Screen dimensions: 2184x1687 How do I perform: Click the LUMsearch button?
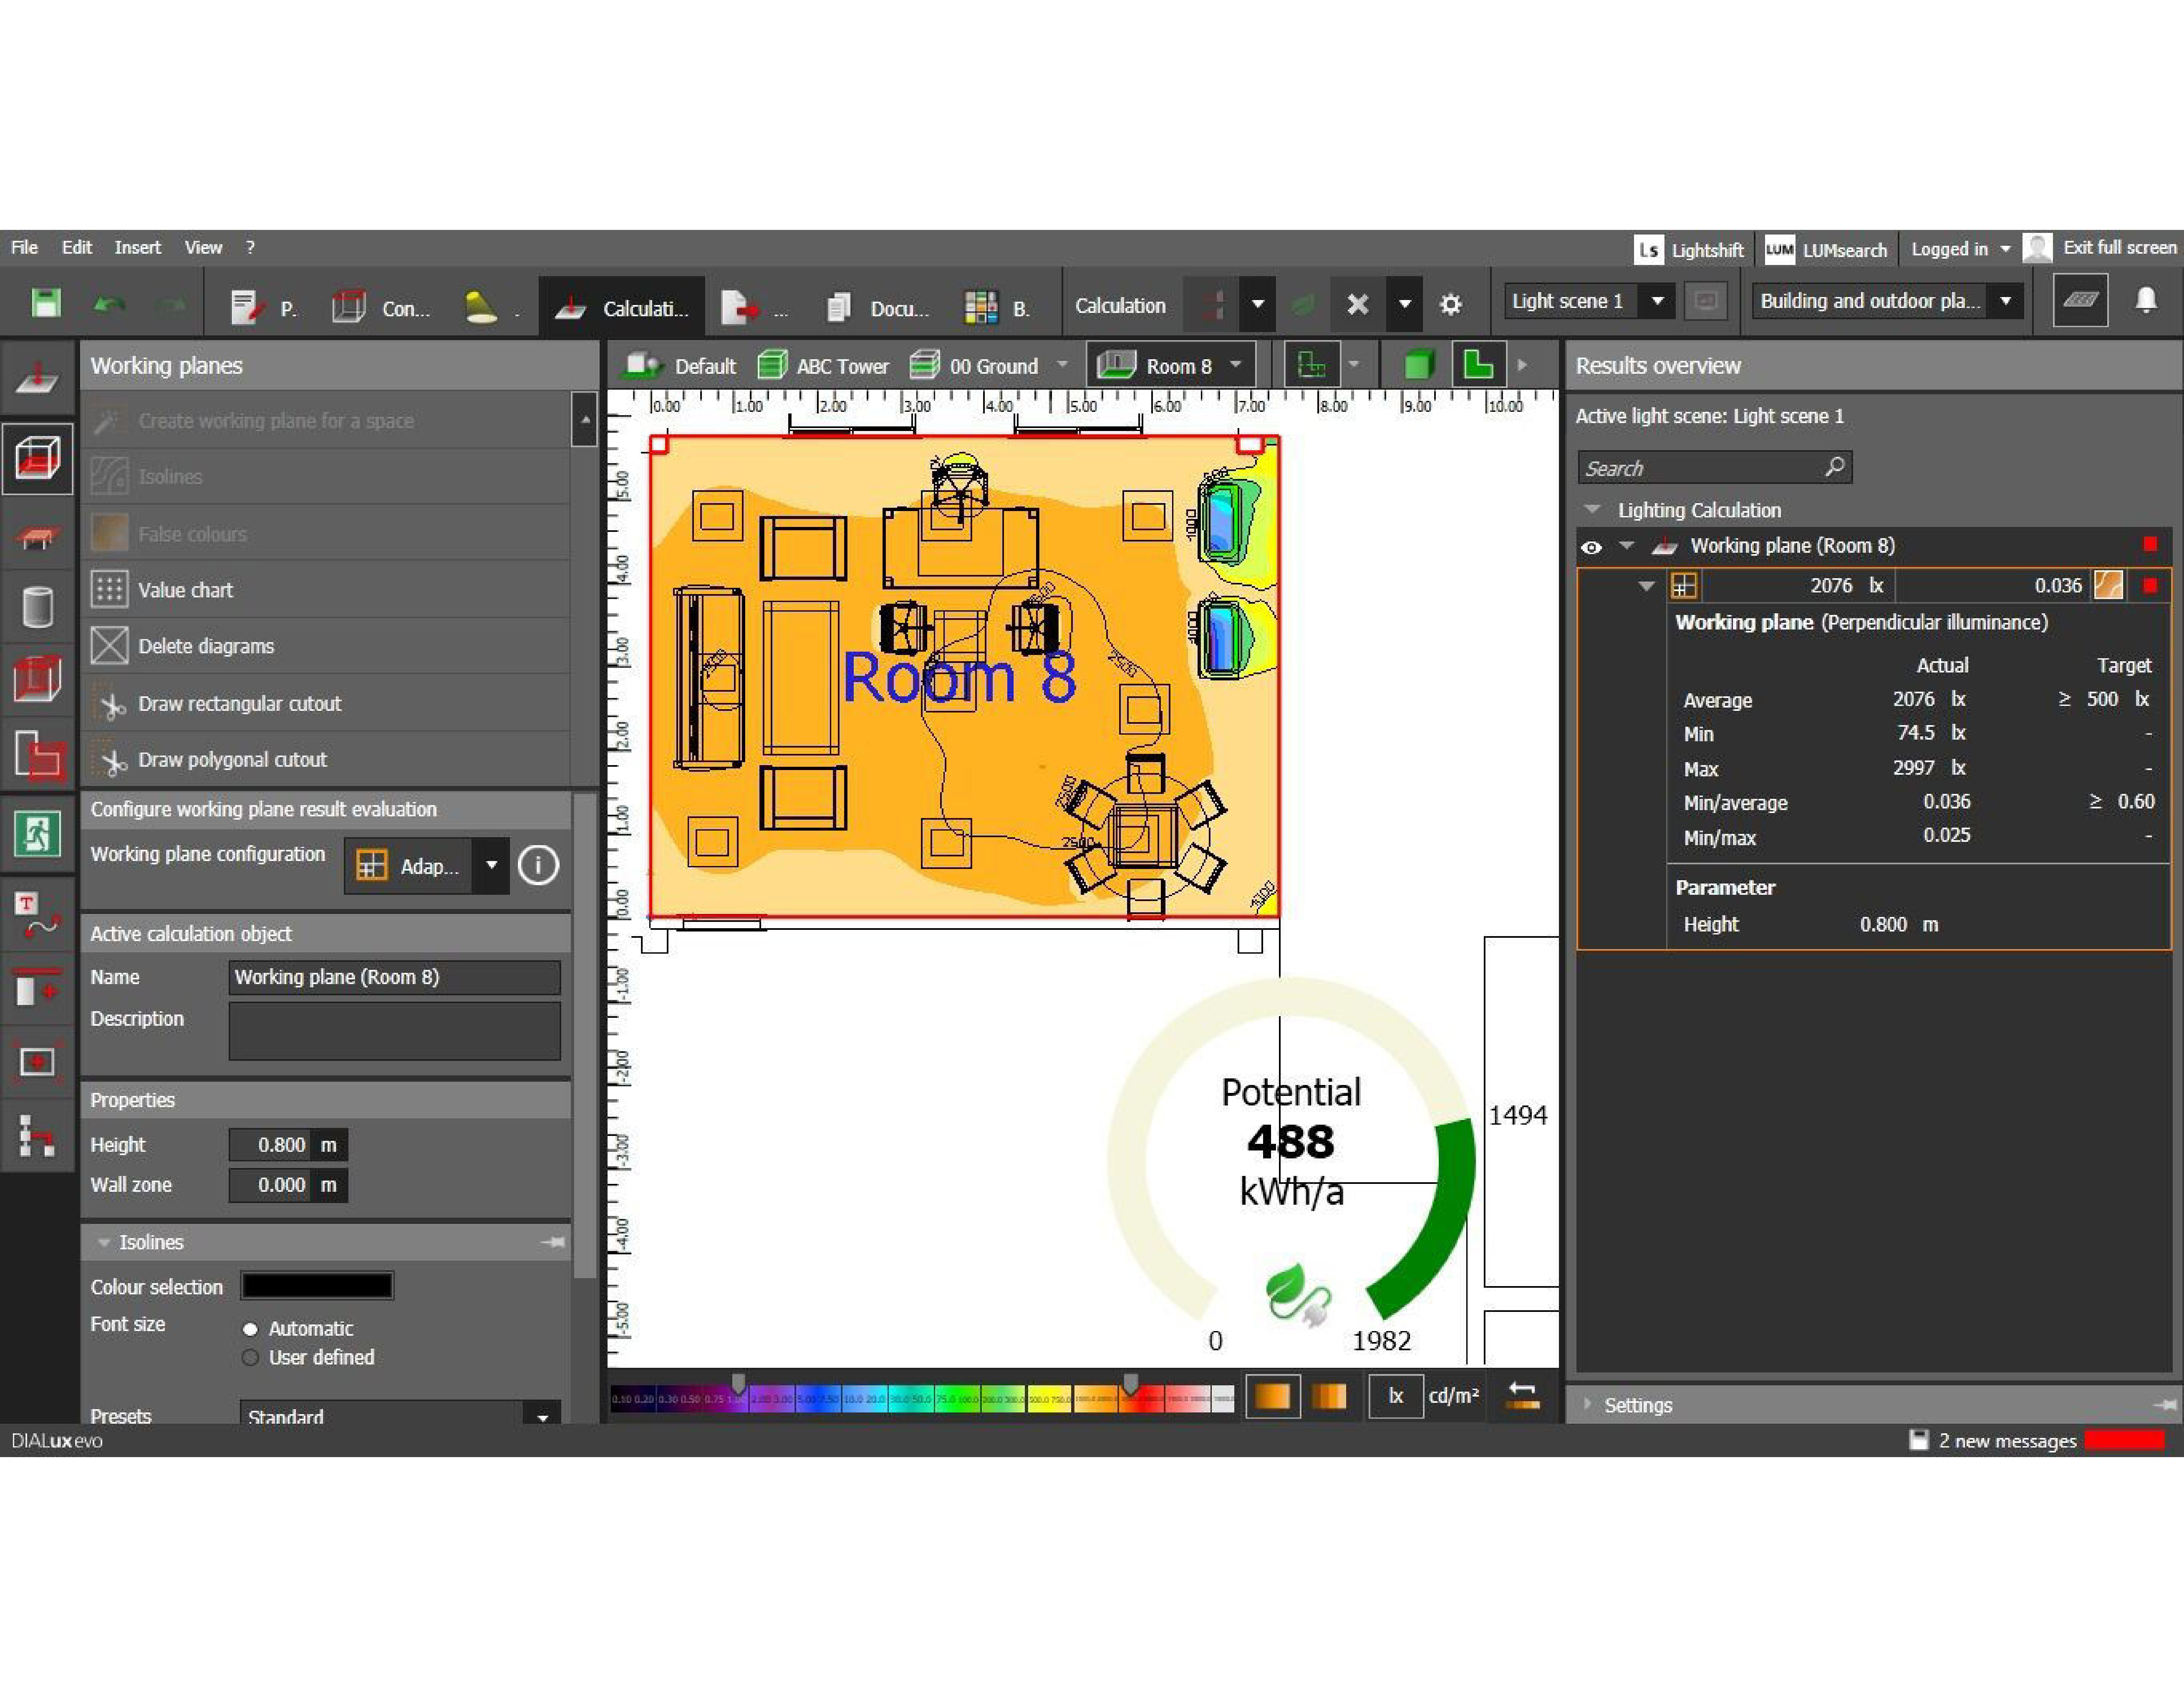point(1826,250)
